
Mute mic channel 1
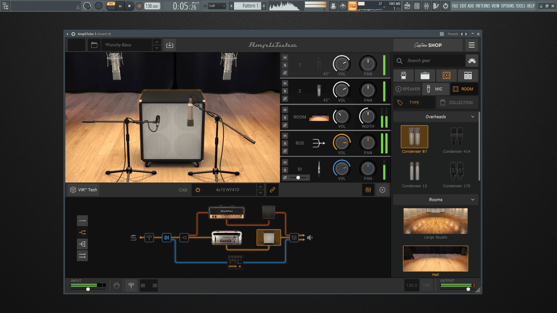coord(285,58)
